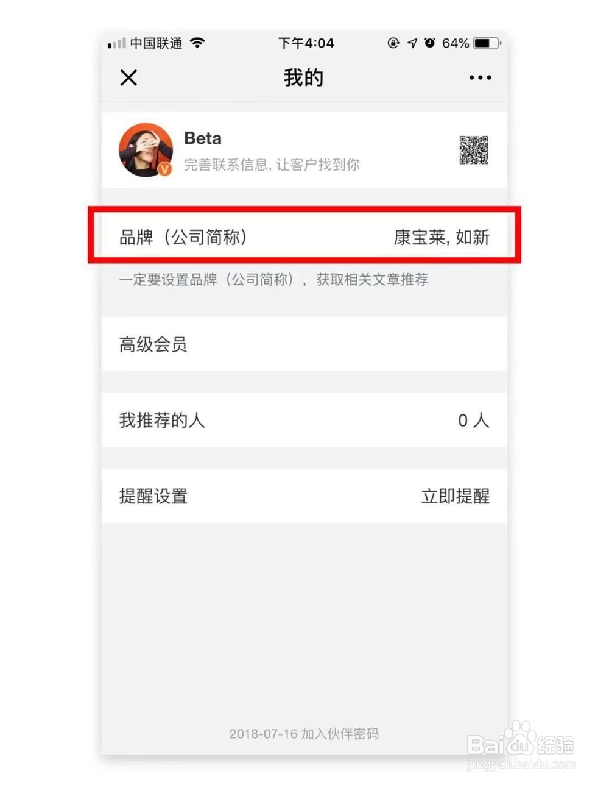
Task: Tap the alarm clock status icon
Action: point(430,43)
